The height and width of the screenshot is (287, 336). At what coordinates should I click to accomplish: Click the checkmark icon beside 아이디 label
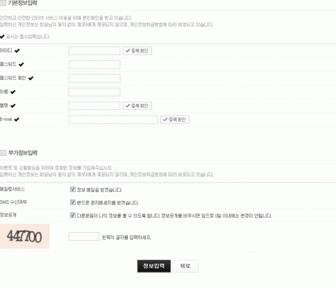coord(18,51)
